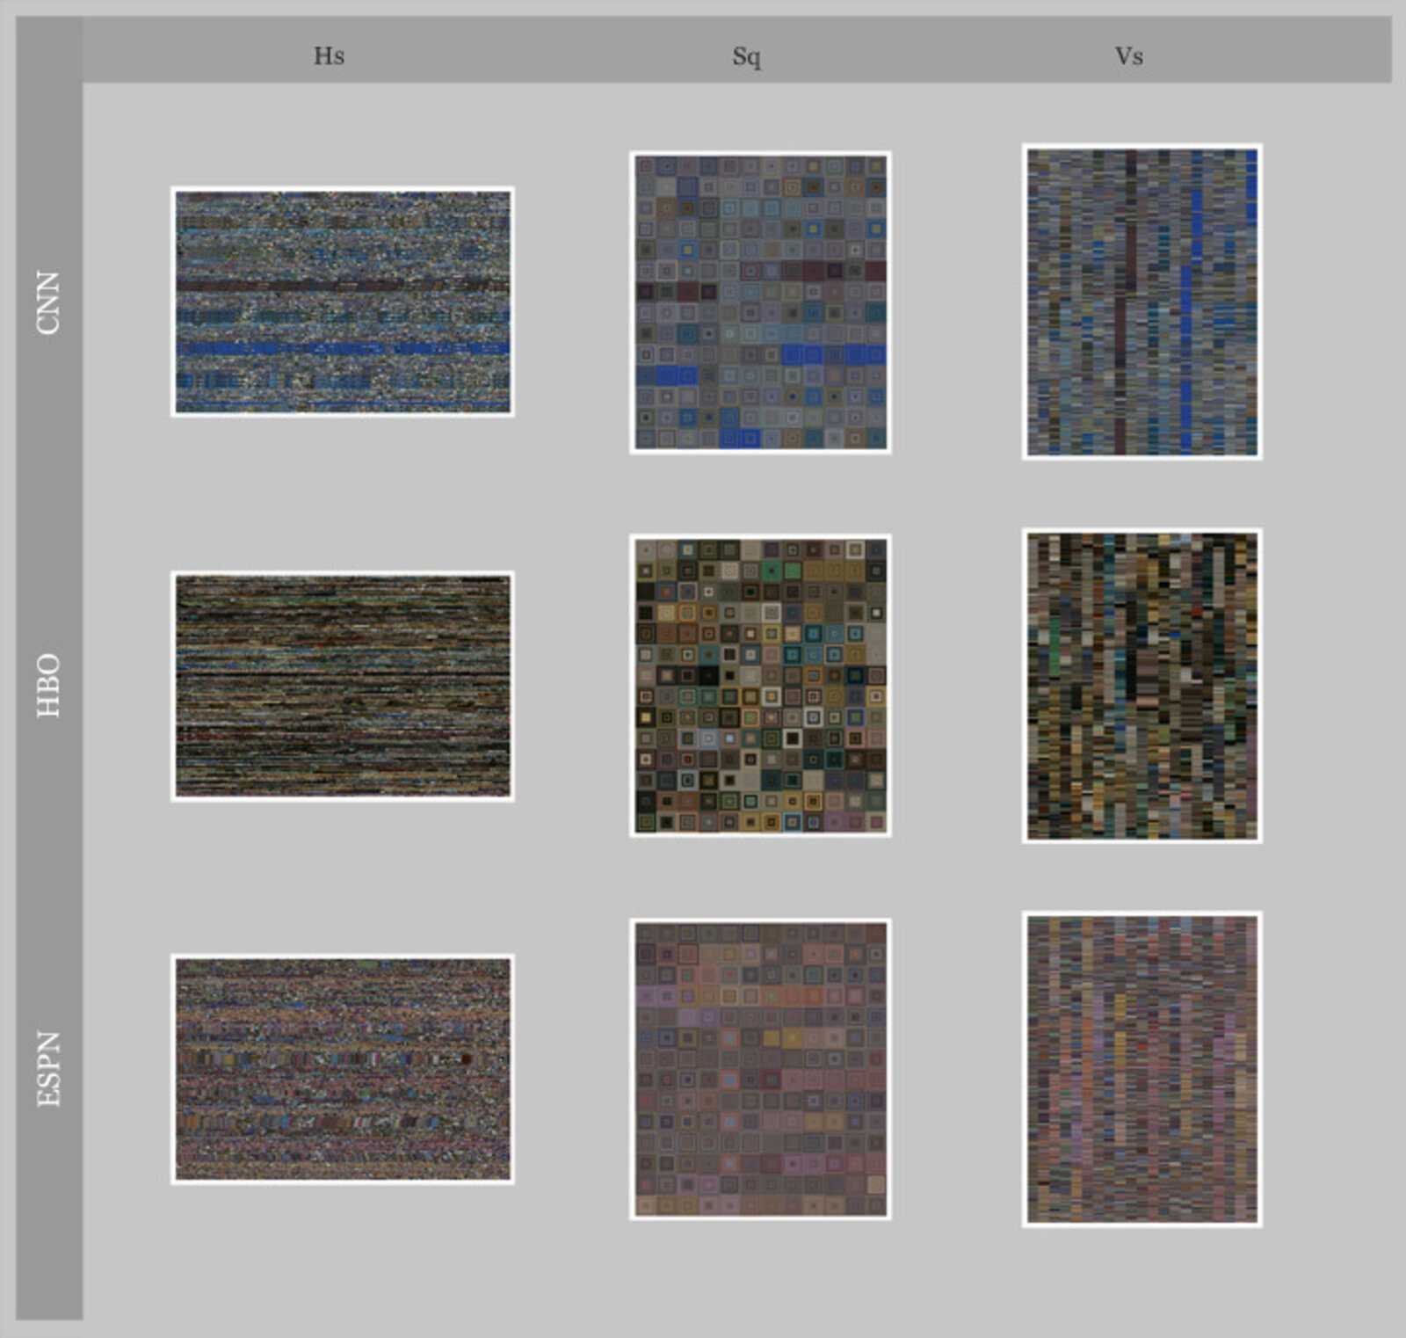Viewport: 1406px width, 1338px height.
Task: Choose the ESPN Sq squares thumbnail
Action: point(760,1069)
